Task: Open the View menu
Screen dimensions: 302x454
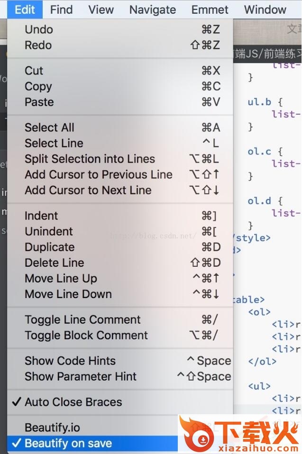Action: pyautogui.click(x=101, y=9)
